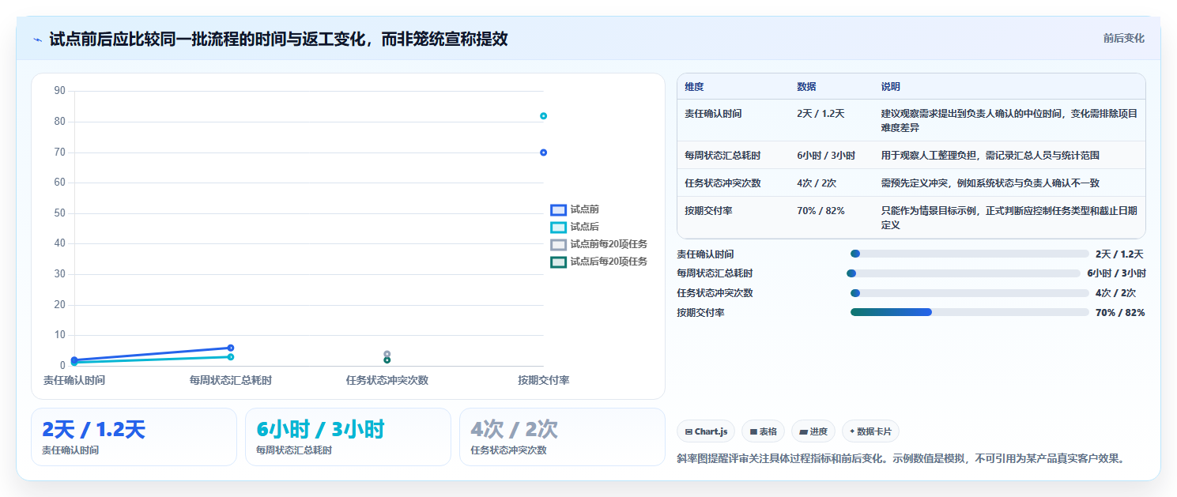Toggle 试点前每20项任务 legend item
This screenshot has width=1177, height=497.
click(599, 244)
